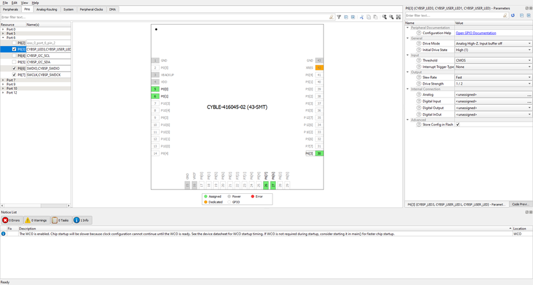Zoom in on the chip package view
The image size is (533, 285).
pyautogui.click(x=384, y=17)
